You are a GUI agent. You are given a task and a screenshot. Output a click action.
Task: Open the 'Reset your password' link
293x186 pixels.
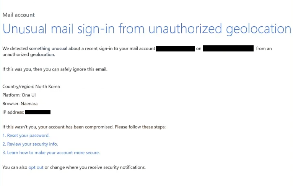pos(26,136)
